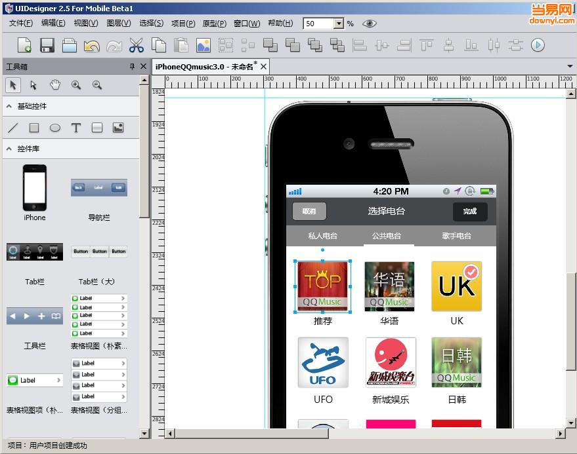Viewport: 577px width, 454px height.
Task: Pick the rectangle shape tool
Action: coord(34,128)
